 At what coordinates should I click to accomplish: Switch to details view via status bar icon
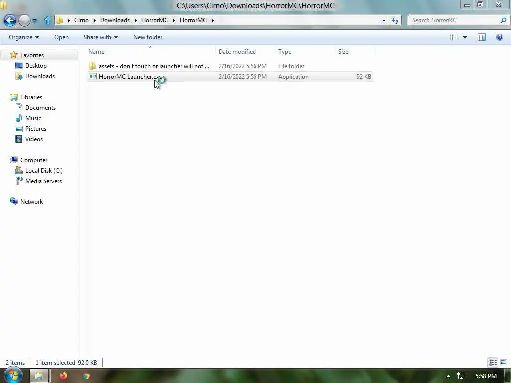493,362
